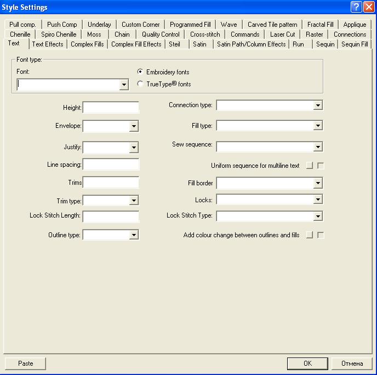Open the Programmed Fill tab
This screenshot has width=377, height=375.
191,25
